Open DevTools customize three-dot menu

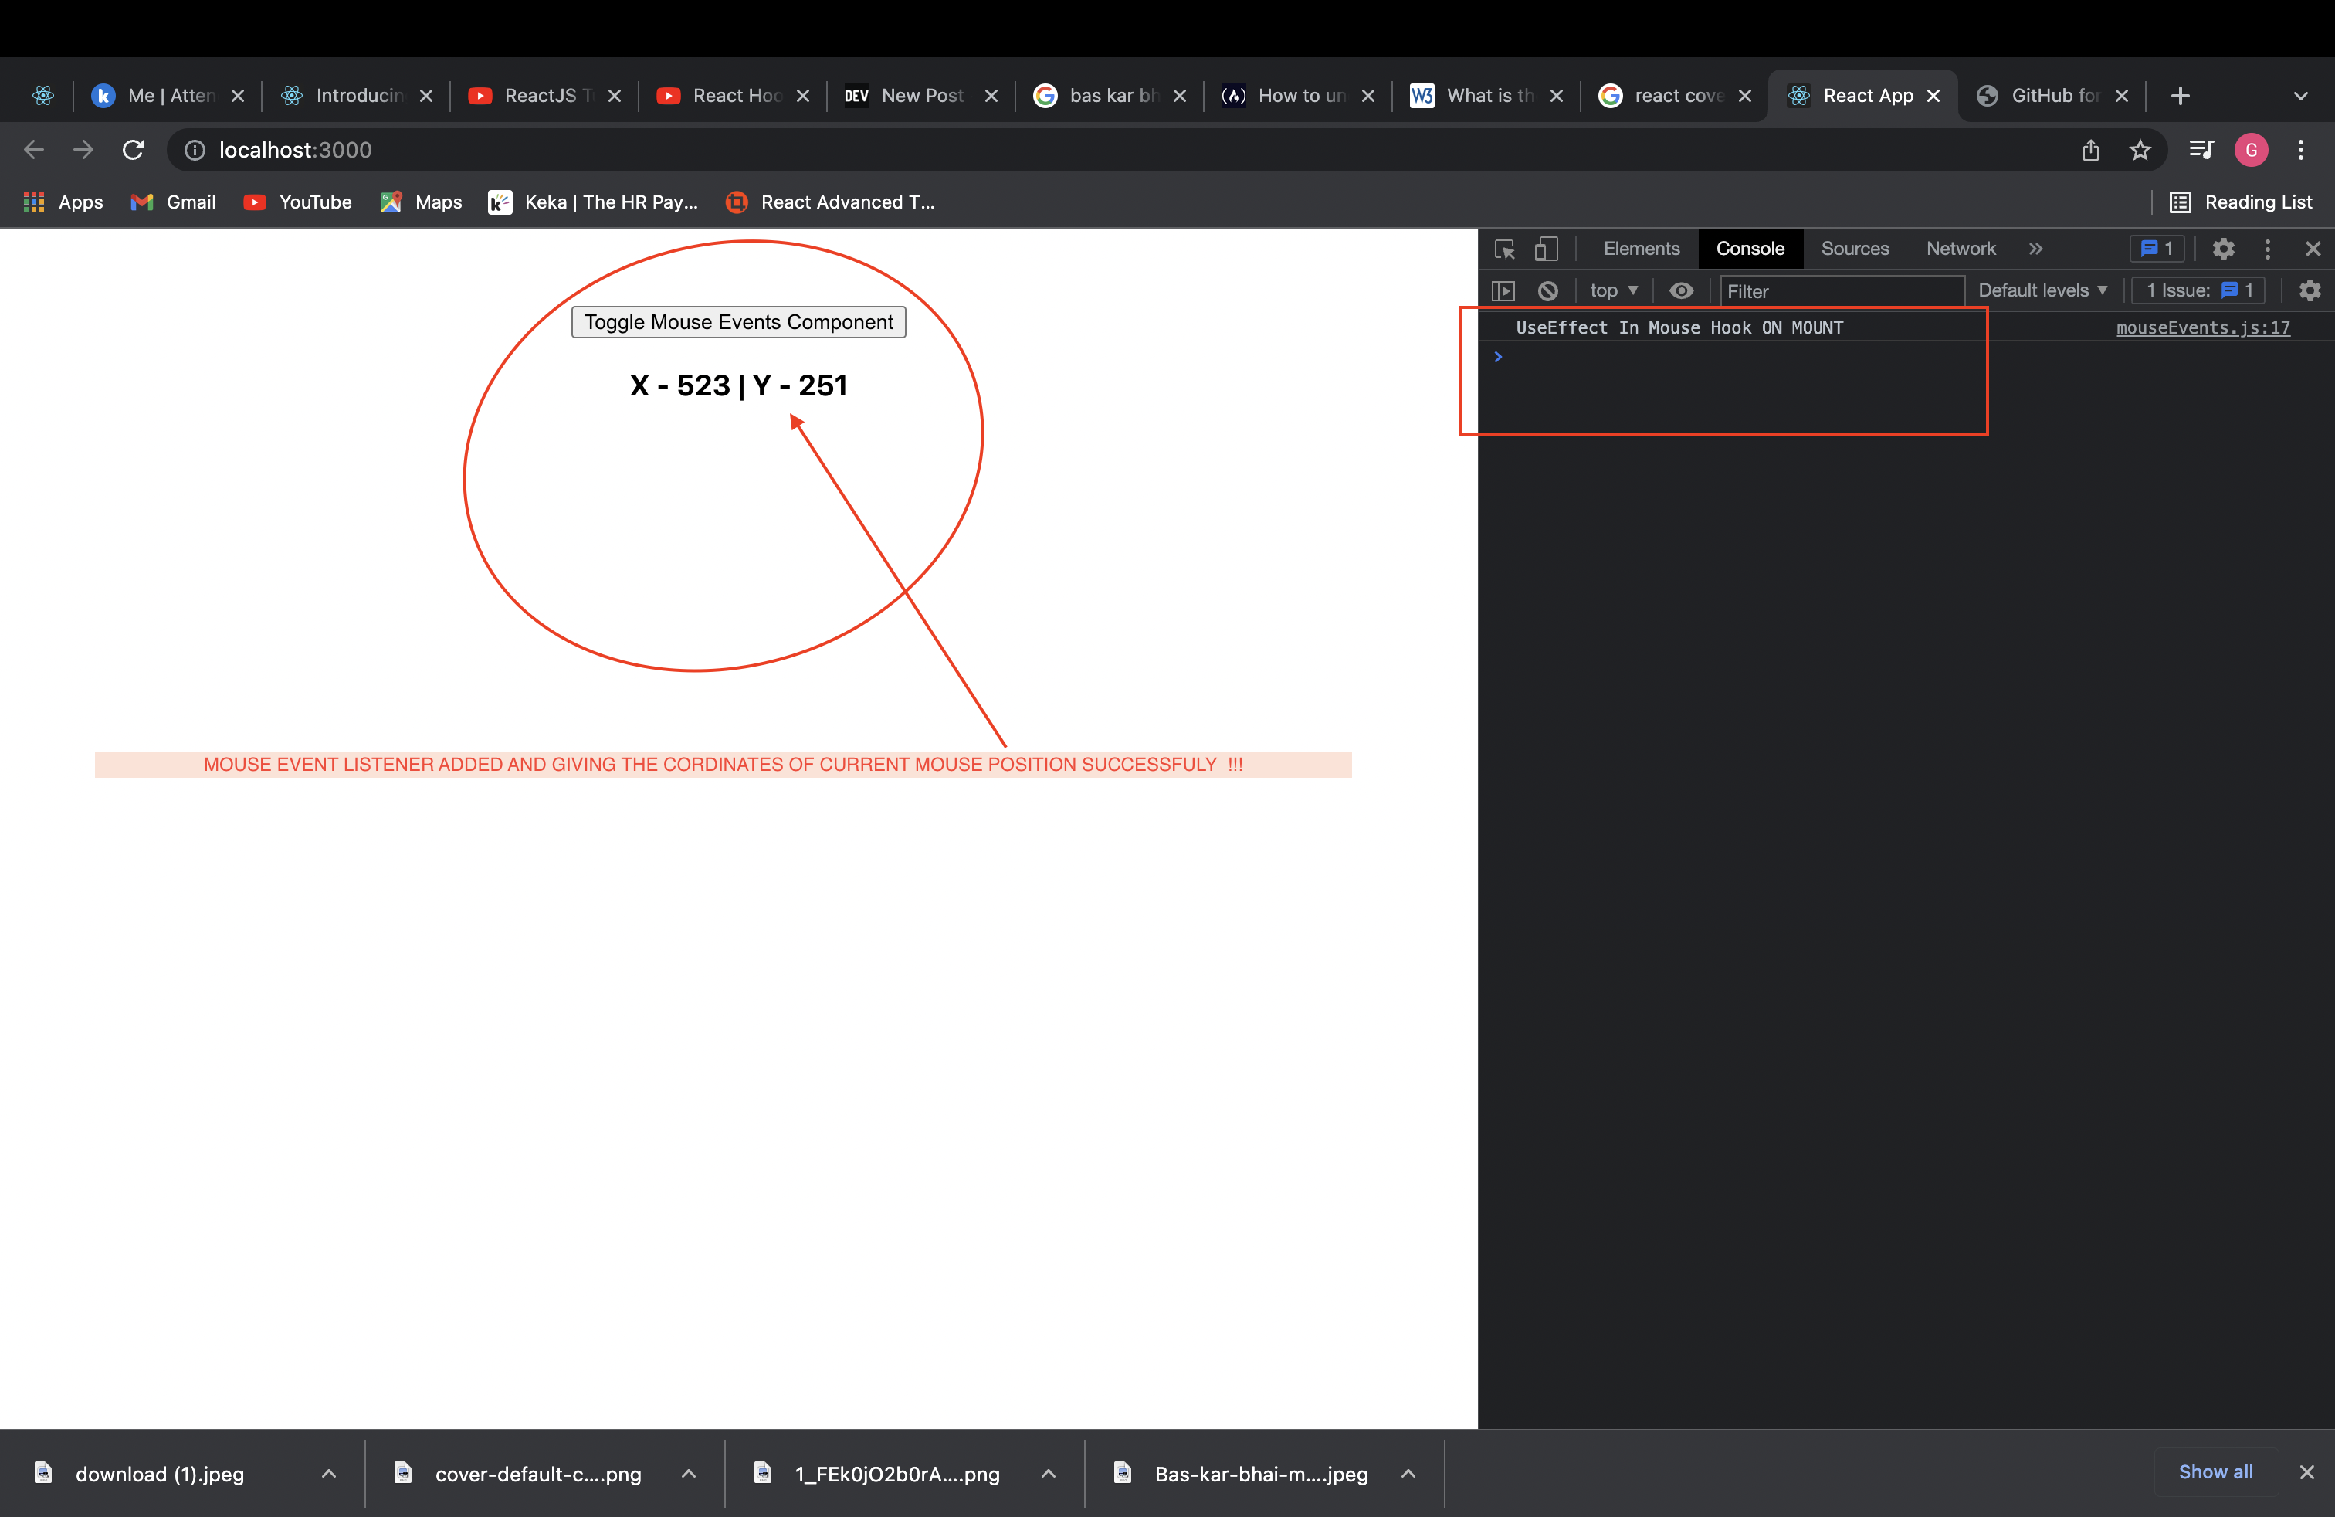point(2267,249)
